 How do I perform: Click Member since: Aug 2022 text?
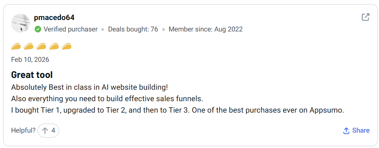pyautogui.click(x=205, y=29)
